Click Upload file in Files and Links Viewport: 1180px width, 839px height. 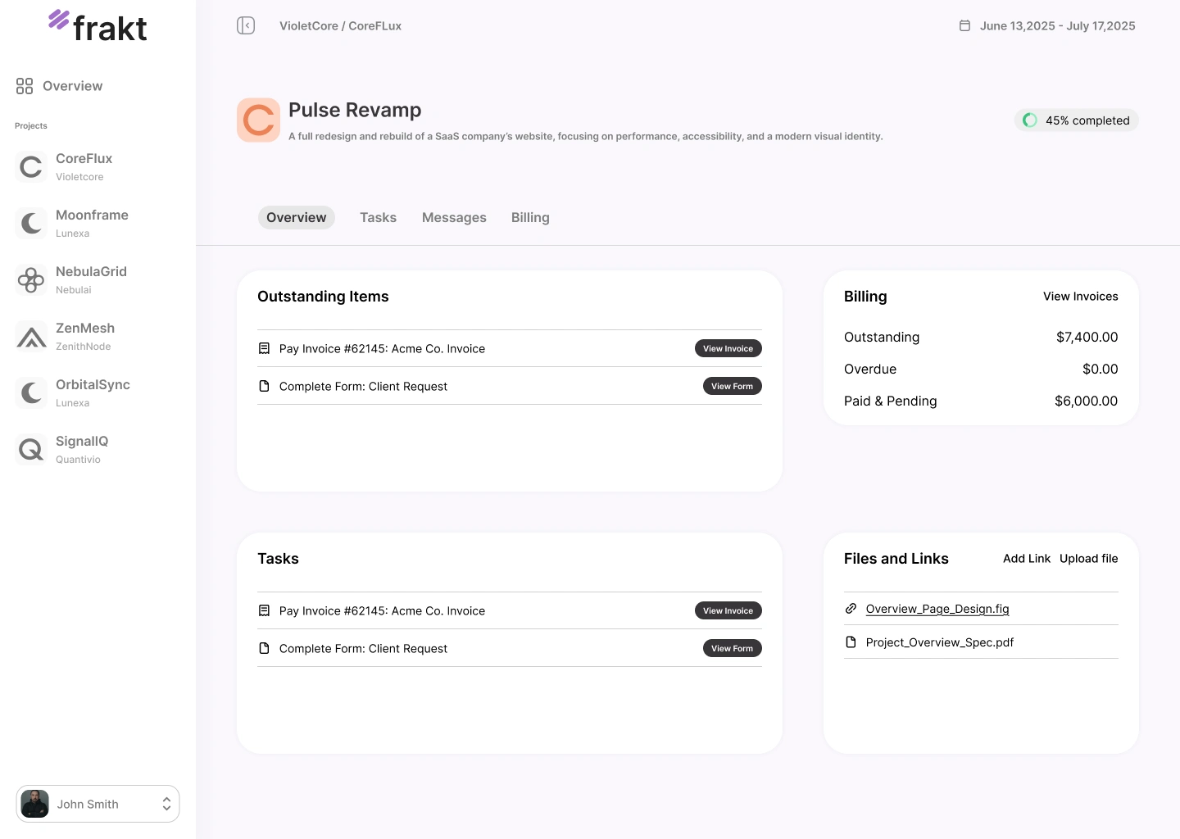[x=1088, y=559]
